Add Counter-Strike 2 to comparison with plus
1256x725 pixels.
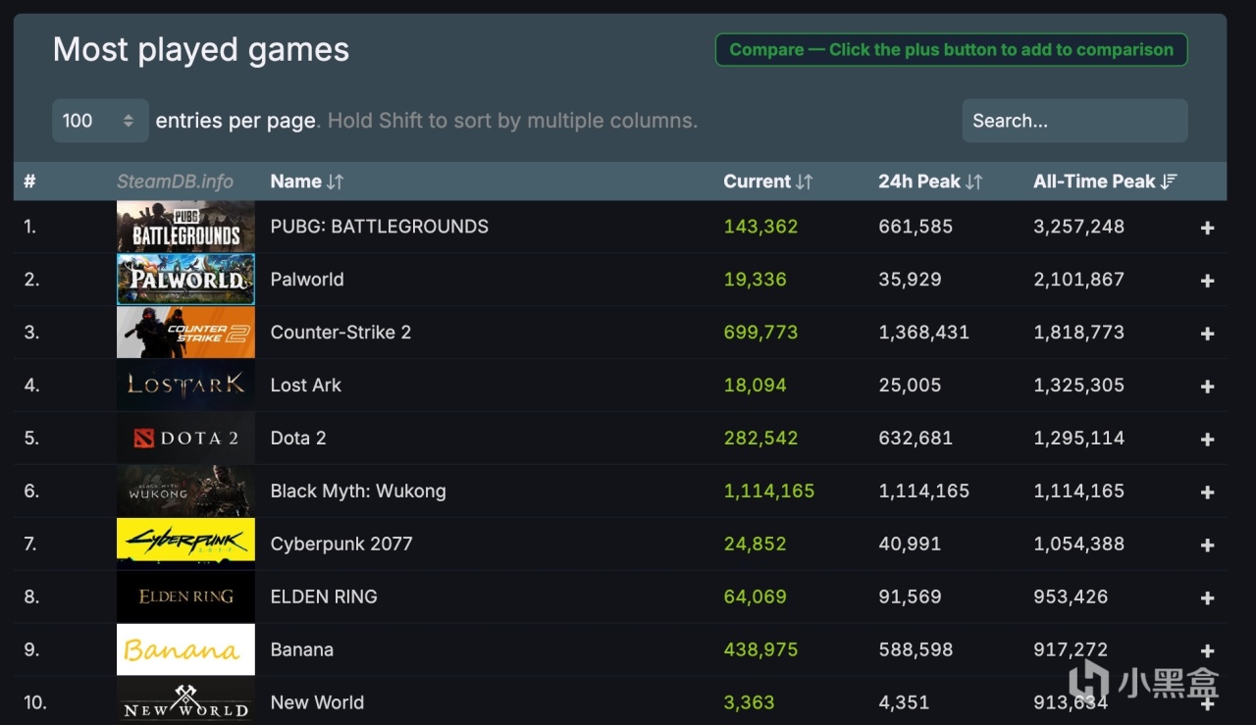(1207, 334)
